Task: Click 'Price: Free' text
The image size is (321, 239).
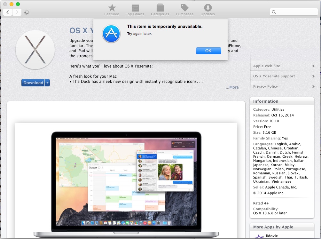Action: coord(262,127)
